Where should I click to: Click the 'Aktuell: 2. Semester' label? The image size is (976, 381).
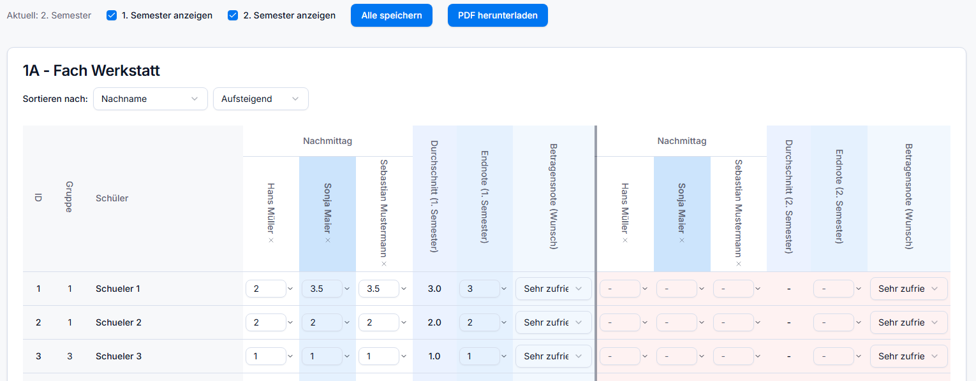49,15
